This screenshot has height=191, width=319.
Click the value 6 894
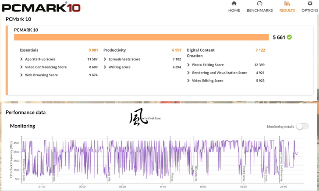point(177,67)
